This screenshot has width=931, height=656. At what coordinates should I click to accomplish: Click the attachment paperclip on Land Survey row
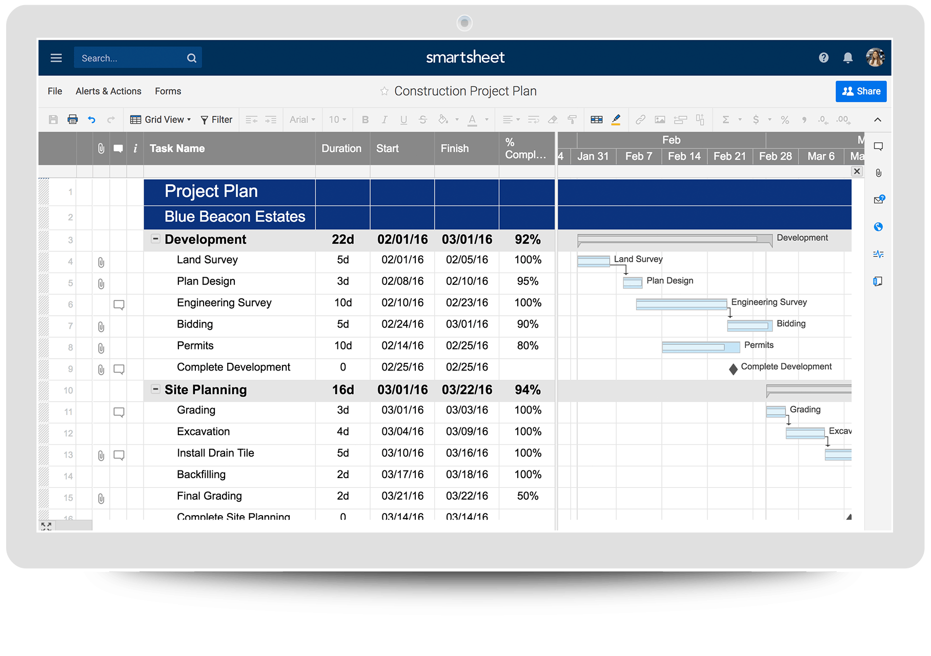(101, 262)
